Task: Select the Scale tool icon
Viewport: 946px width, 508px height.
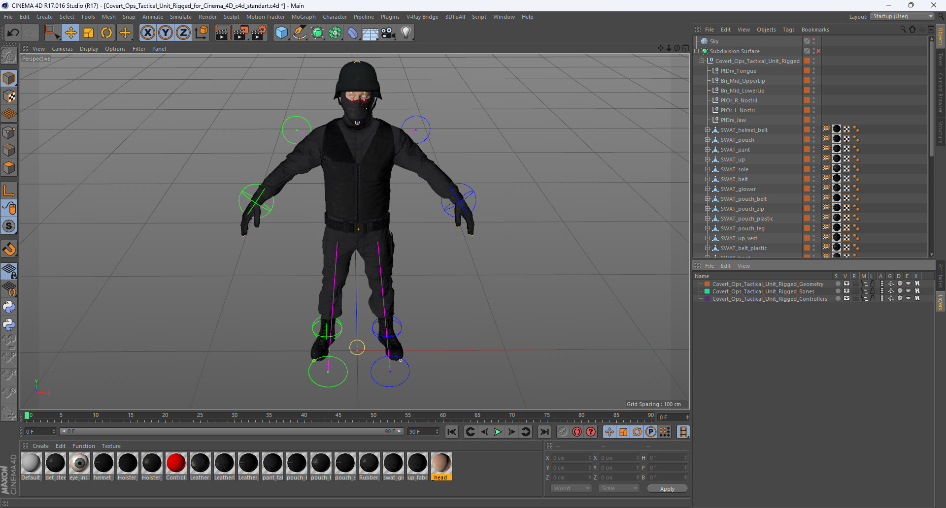Action: (x=89, y=33)
